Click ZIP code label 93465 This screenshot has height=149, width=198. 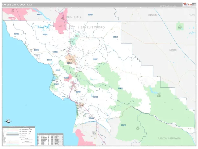tap(55, 52)
